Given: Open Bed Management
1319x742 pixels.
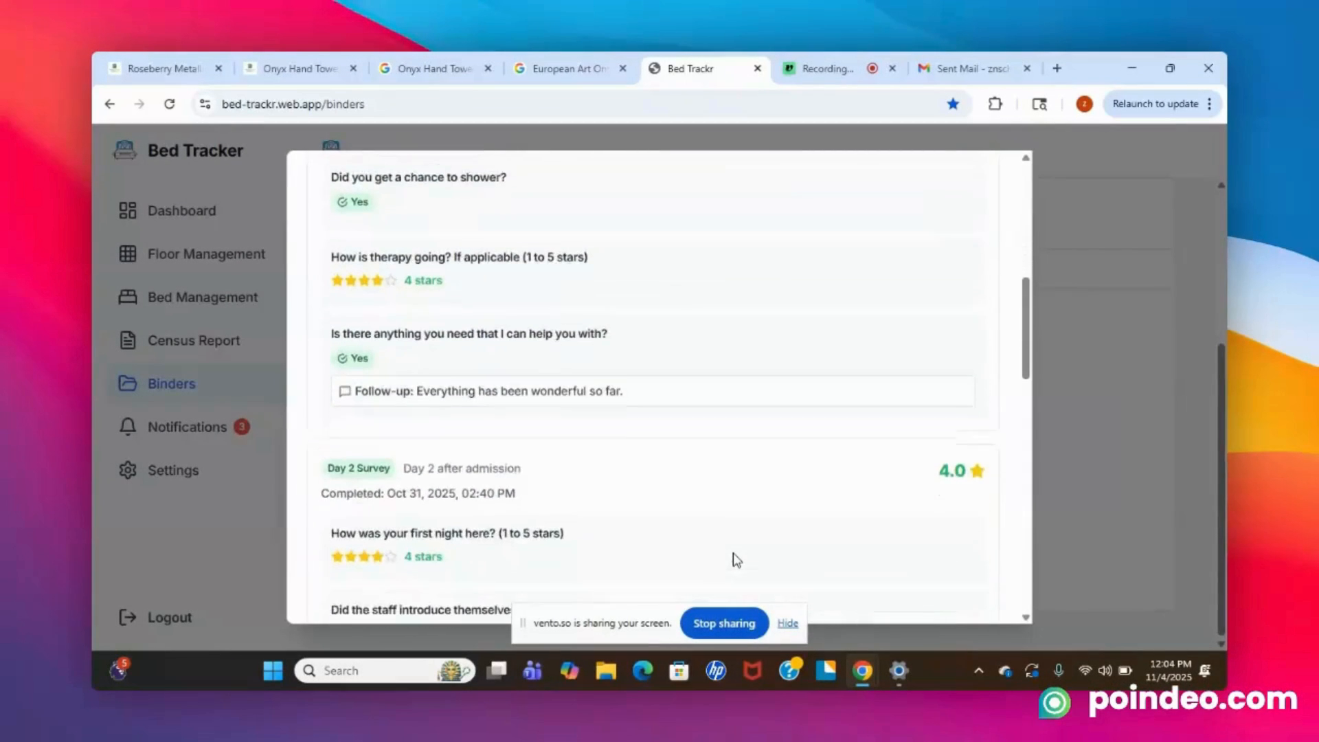Looking at the screenshot, I should [x=128, y=297].
